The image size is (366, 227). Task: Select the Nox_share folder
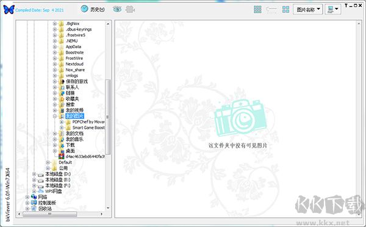pos(75,70)
